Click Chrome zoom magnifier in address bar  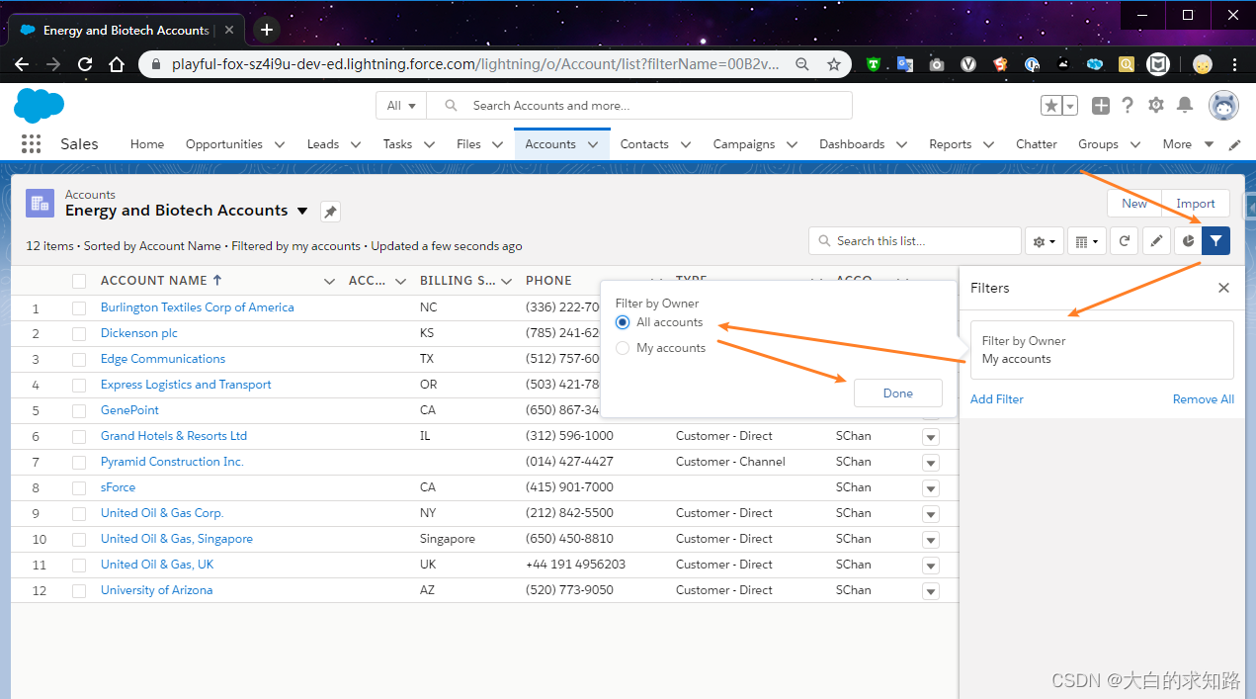tap(802, 64)
